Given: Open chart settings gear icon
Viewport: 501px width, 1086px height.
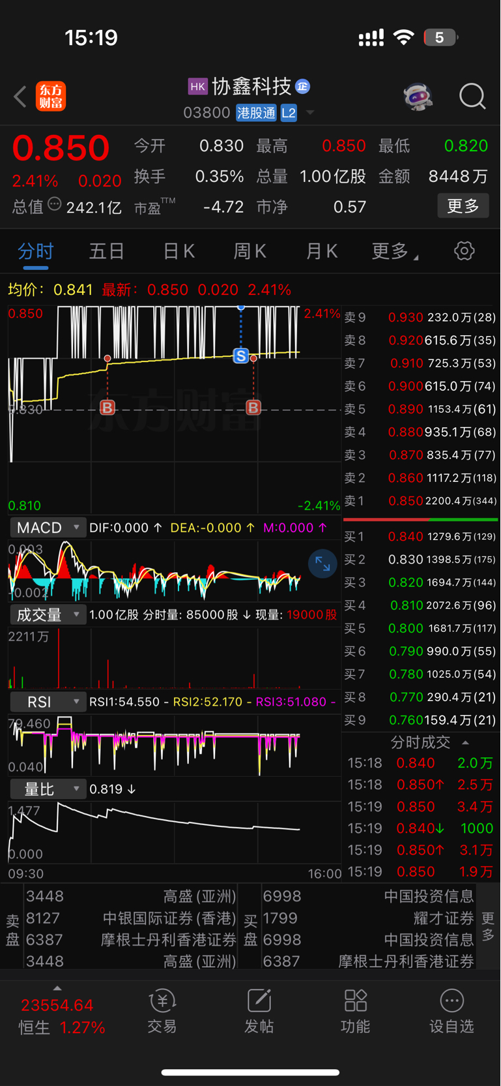Looking at the screenshot, I should (x=465, y=250).
